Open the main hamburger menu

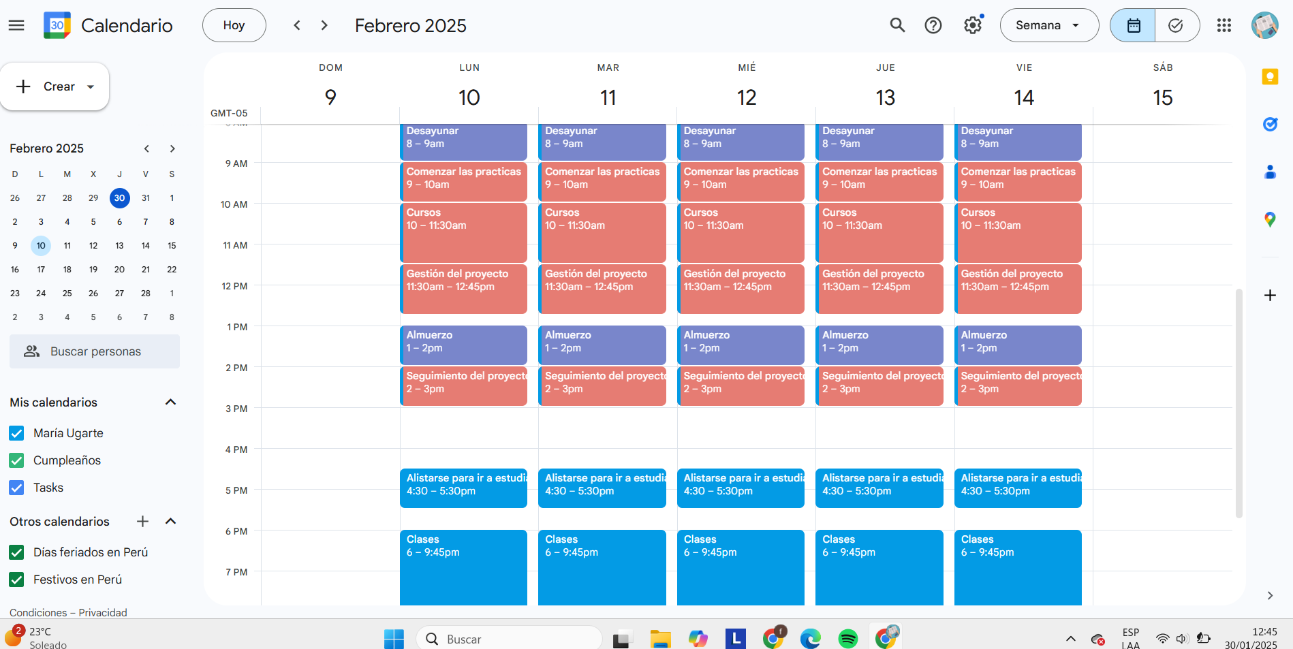pos(16,25)
